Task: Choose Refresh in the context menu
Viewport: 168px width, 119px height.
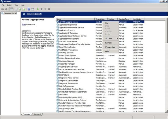Action: (111, 43)
